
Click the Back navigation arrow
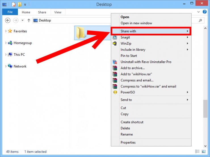click(x=8, y=20)
